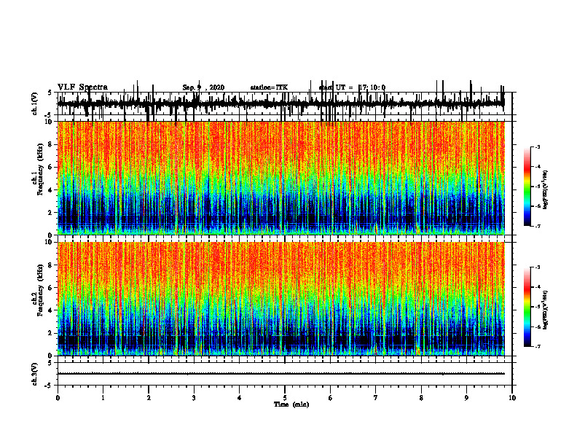
Task: Click the "ch.3(V)" waveform axis label
Action: pyautogui.click(x=35, y=375)
